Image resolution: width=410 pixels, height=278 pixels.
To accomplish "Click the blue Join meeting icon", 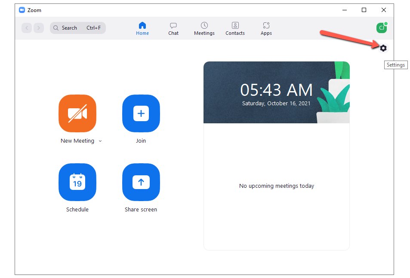I will (x=141, y=113).
